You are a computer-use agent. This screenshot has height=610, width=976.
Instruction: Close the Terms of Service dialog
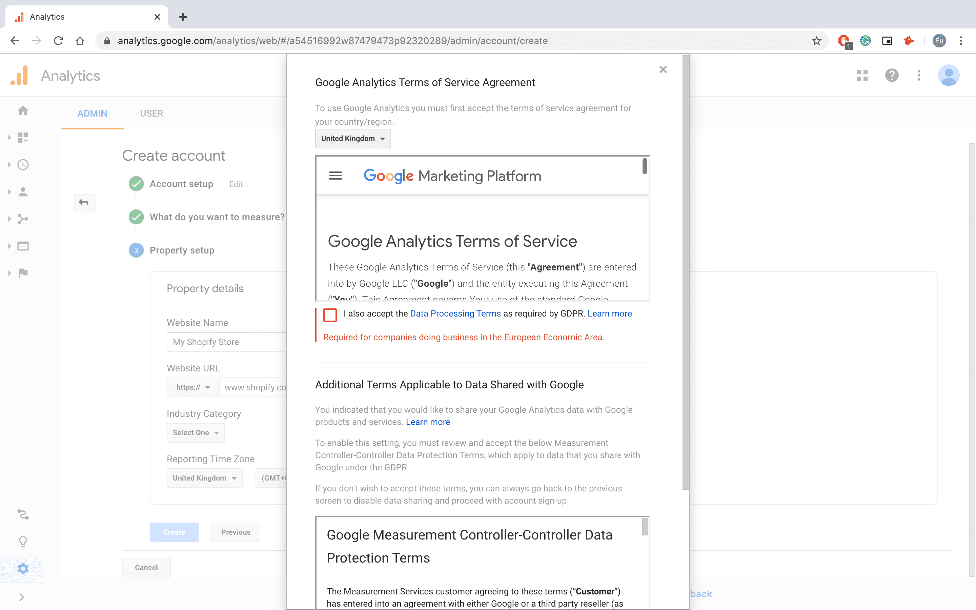pos(663,69)
